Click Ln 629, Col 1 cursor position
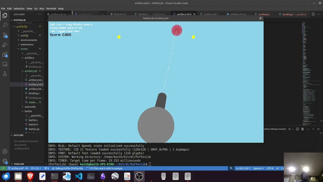Screen dimensions: 323x182 pos(243,168)
